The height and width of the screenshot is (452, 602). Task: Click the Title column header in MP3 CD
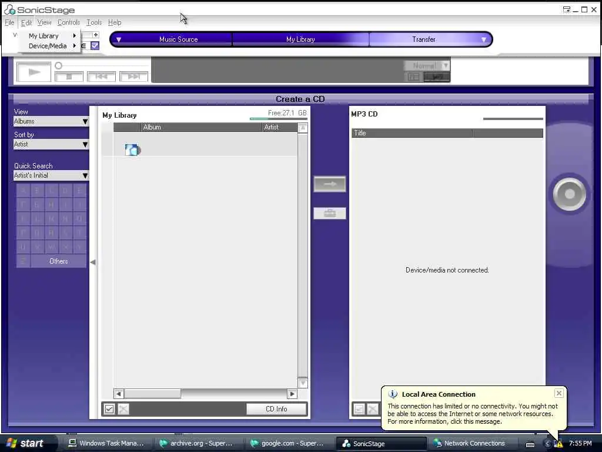(412, 133)
